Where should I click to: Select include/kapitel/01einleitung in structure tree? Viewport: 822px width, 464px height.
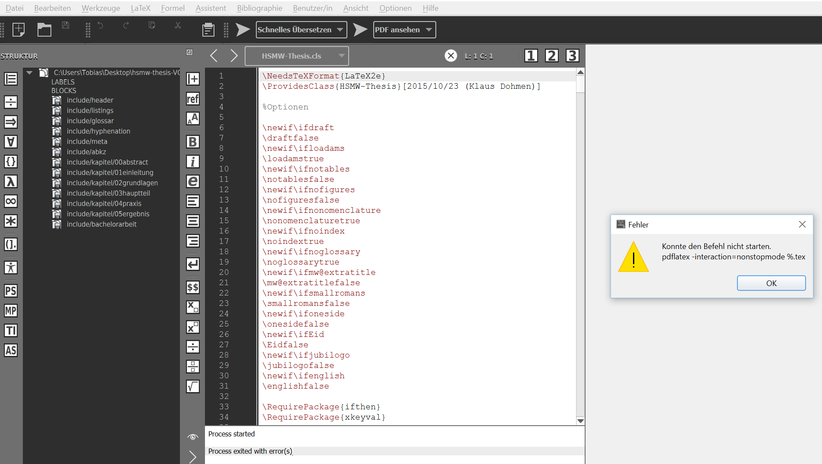tap(110, 172)
